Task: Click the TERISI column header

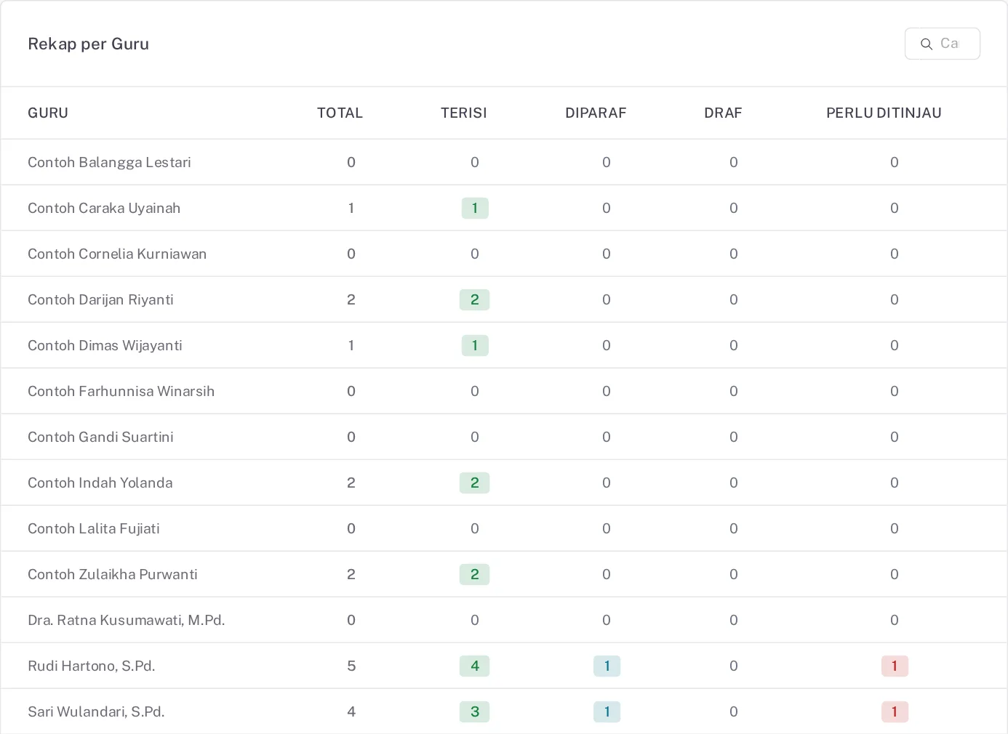Action: (x=464, y=113)
